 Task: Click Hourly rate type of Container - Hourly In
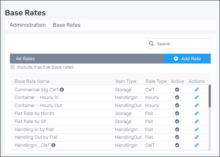[152, 97]
